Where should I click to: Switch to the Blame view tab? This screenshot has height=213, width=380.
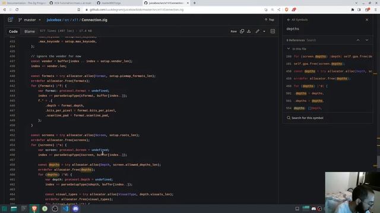point(30,31)
